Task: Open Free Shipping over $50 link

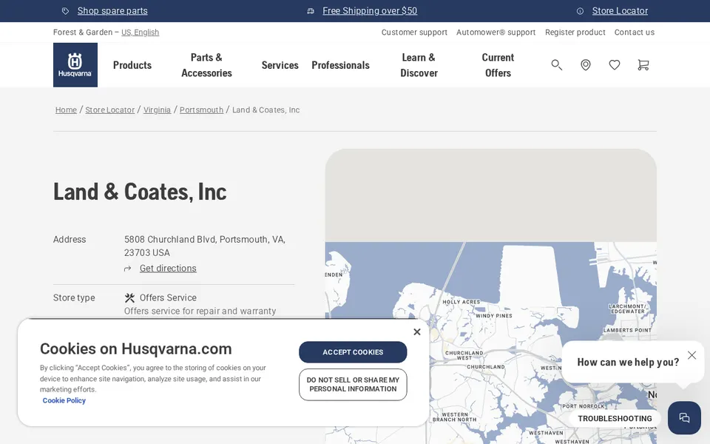Action: [370, 11]
